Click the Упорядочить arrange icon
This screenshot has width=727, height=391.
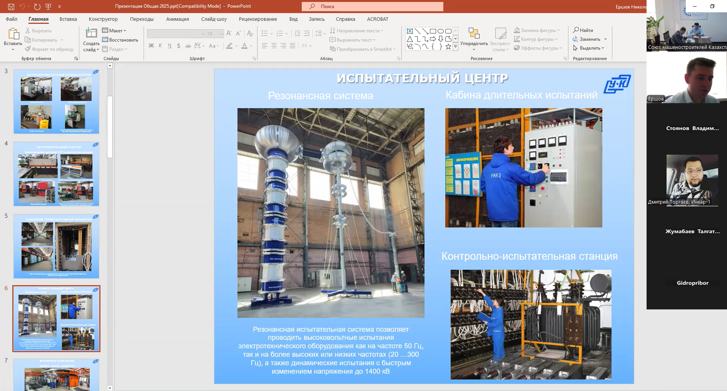pyautogui.click(x=474, y=34)
